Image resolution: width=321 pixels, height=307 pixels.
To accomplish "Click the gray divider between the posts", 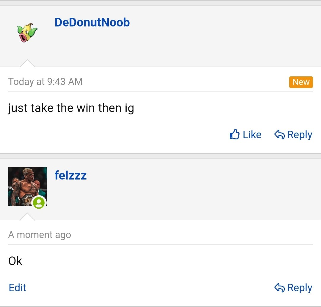I will pos(160,156).
